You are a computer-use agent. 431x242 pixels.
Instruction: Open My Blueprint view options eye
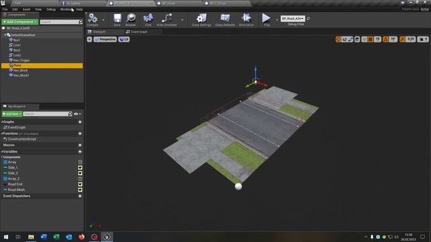coord(77,114)
